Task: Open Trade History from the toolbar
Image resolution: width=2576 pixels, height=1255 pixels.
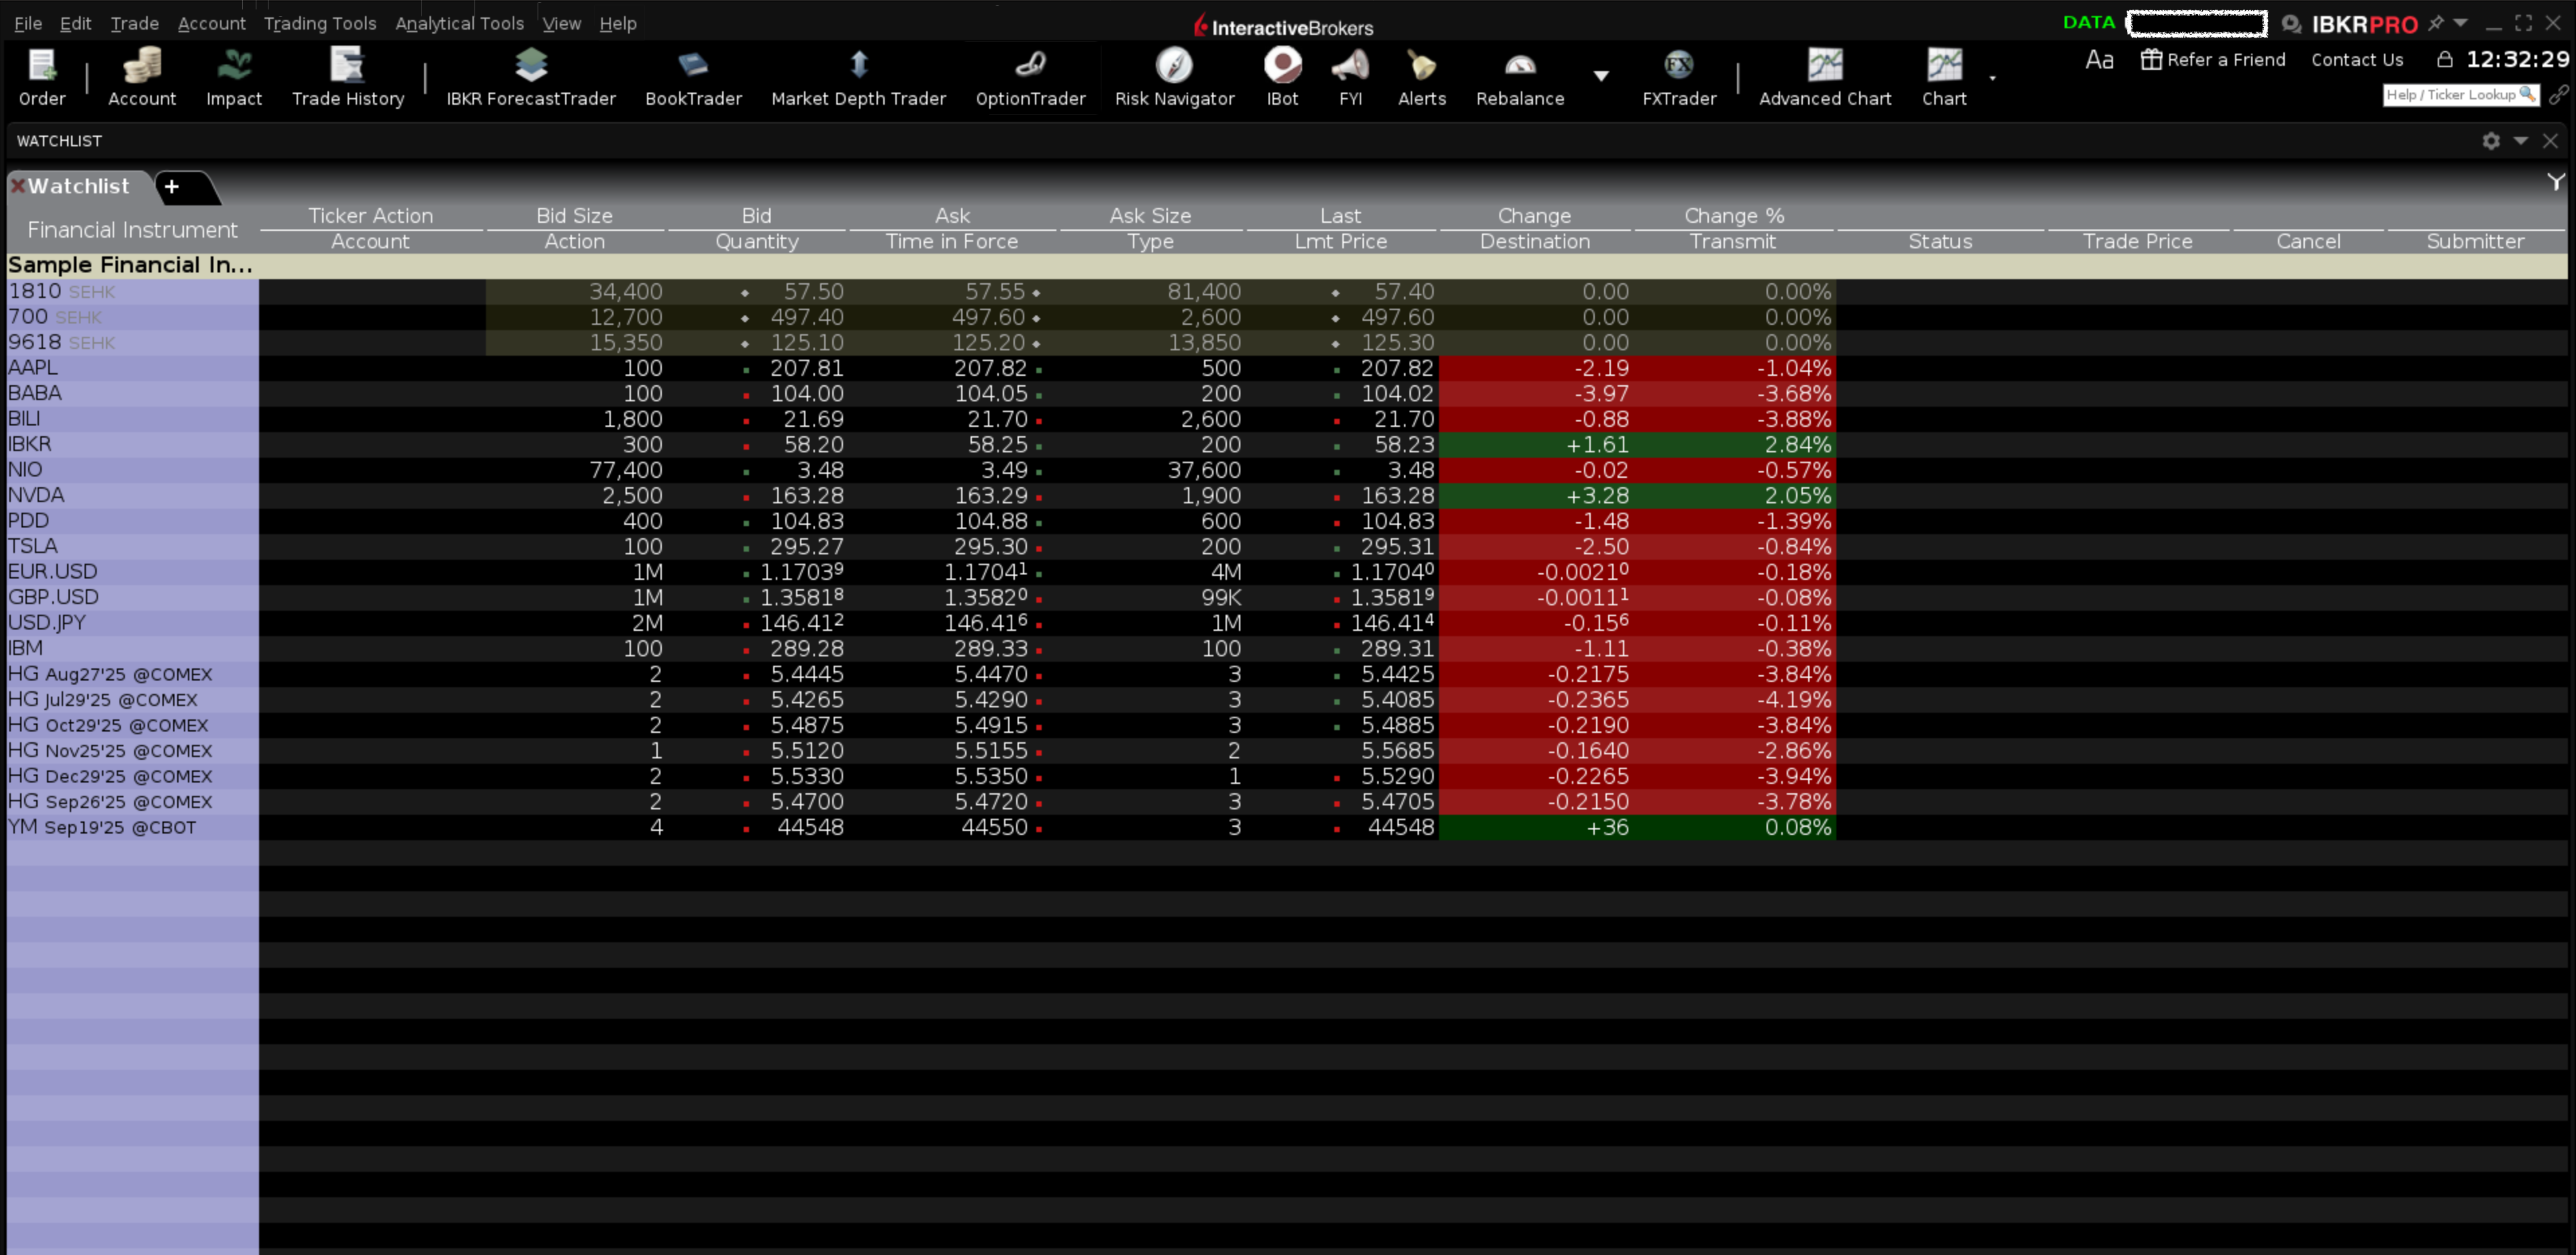Action: pyautogui.click(x=348, y=77)
